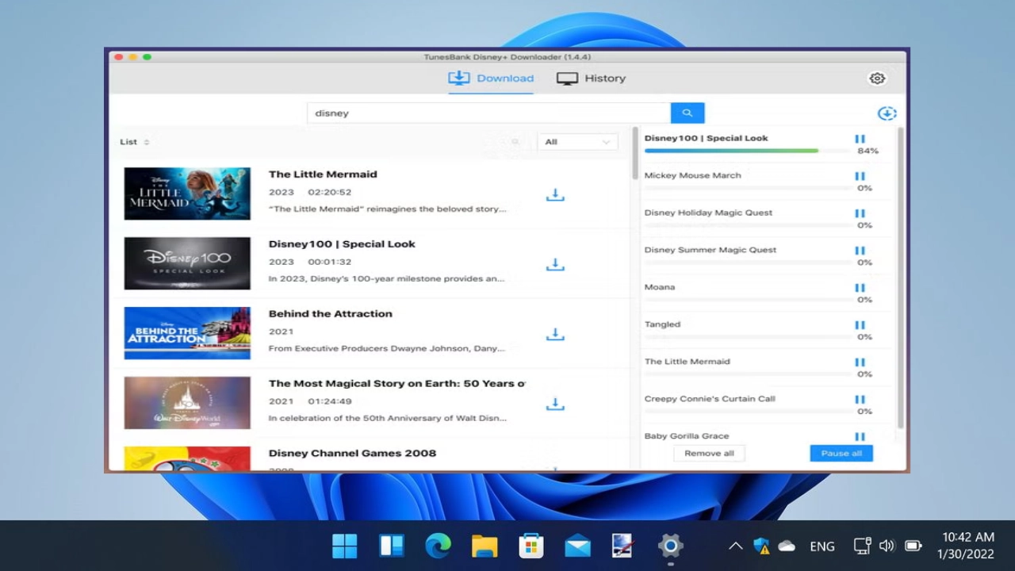Image resolution: width=1015 pixels, height=571 pixels.
Task: Pause Disney Holiday Magic Quest download
Action: tap(860, 213)
